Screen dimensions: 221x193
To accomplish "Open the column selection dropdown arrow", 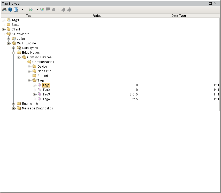I will click(x=22, y=10).
